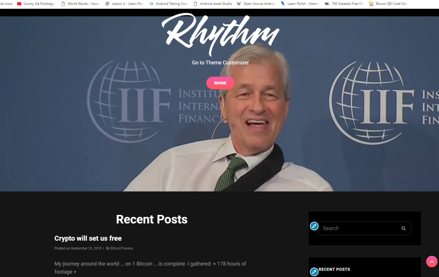This screenshot has height=277, width=439.
Task: Click the Bitcoin QR Code bookmark favicon
Action: [x=371, y=4]
